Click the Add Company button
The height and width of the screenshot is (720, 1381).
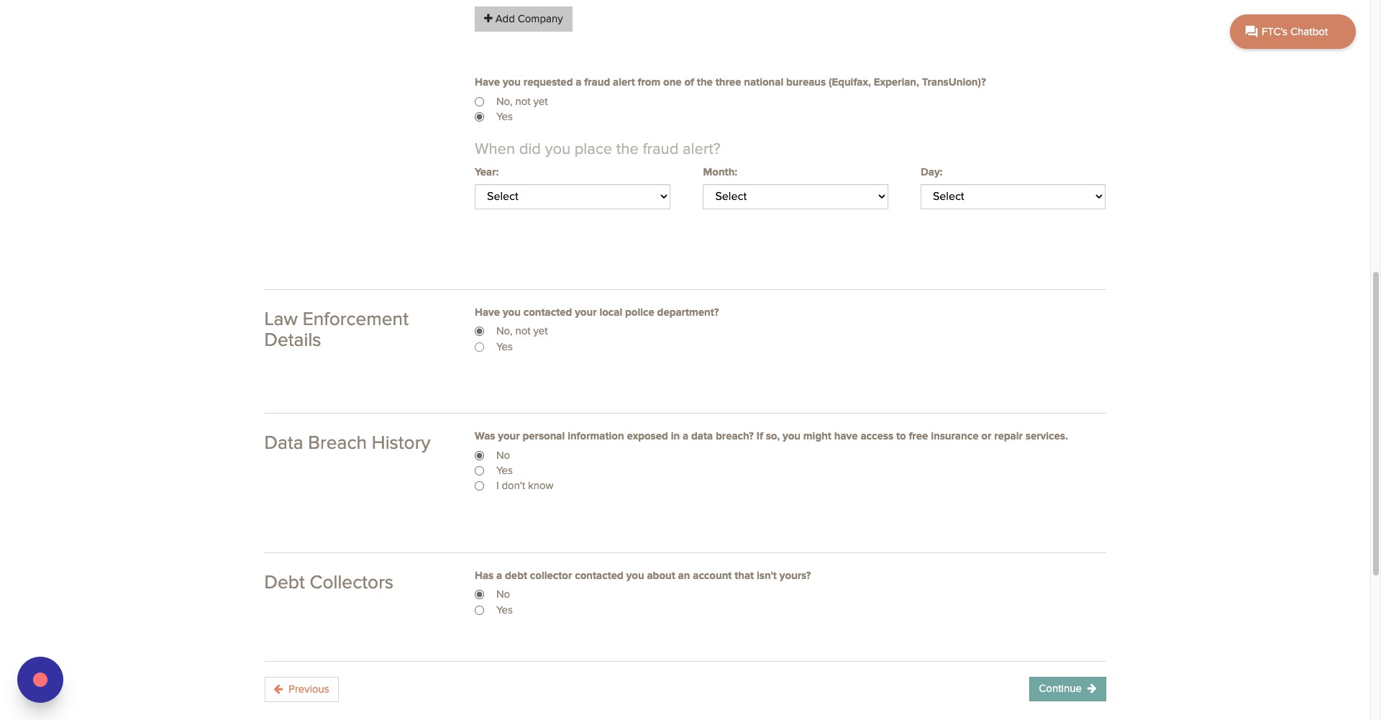pos(523,19)
